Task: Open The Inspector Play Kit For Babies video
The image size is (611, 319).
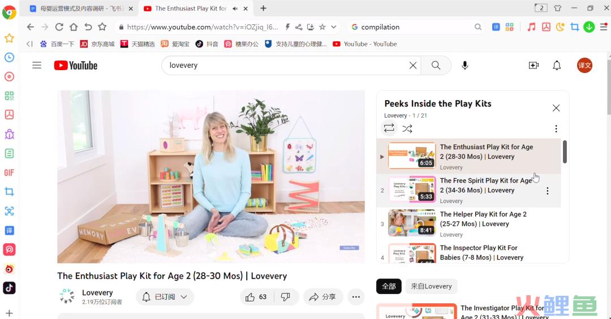Action: click(x=469, y=252)
